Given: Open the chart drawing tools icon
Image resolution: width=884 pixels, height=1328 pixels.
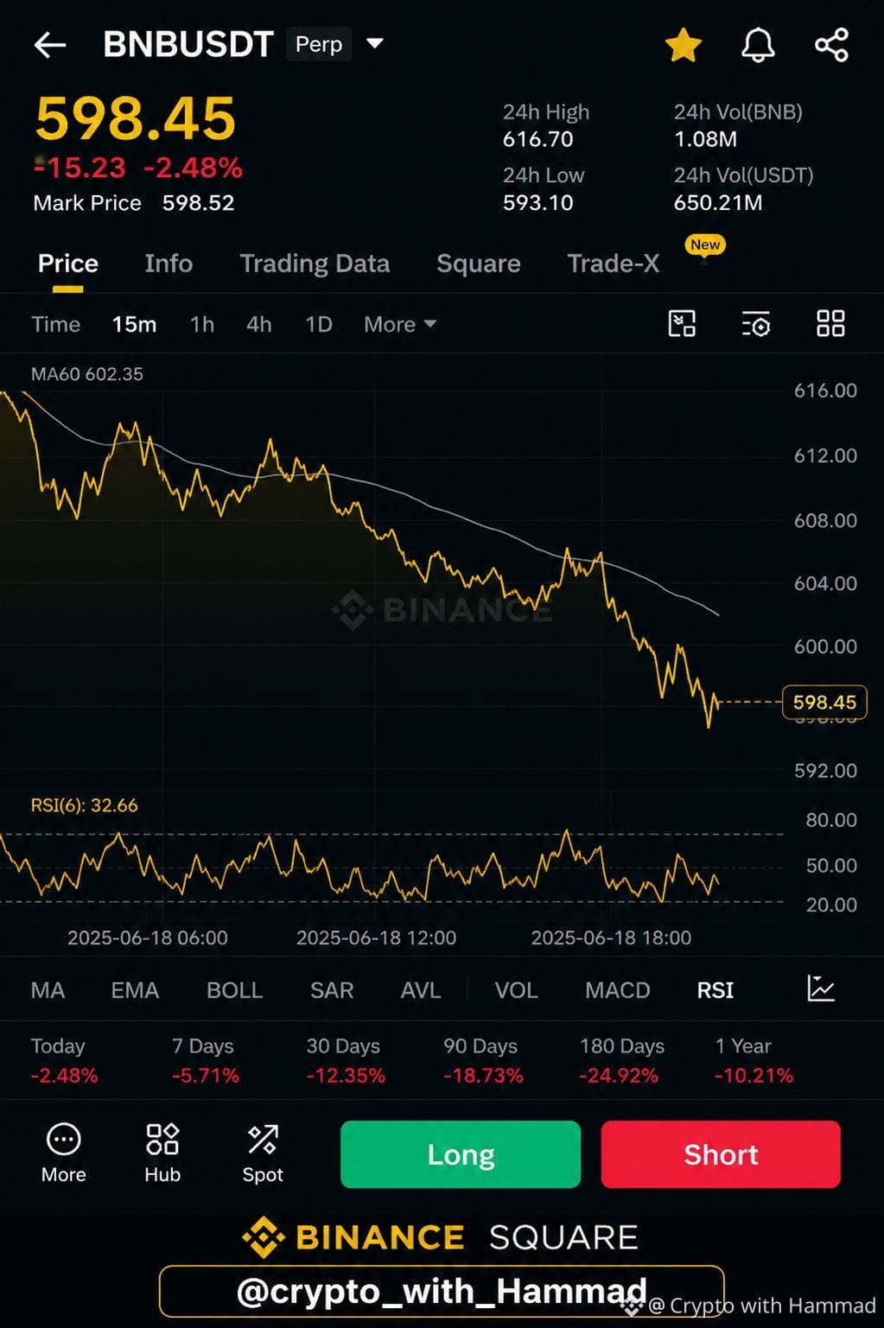Looking at the screenshot, I should point(682,324).
